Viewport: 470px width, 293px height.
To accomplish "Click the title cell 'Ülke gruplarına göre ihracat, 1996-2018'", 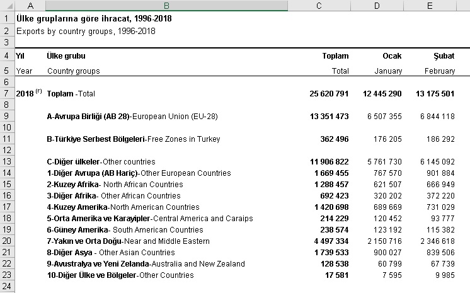I will coord(93,18).
